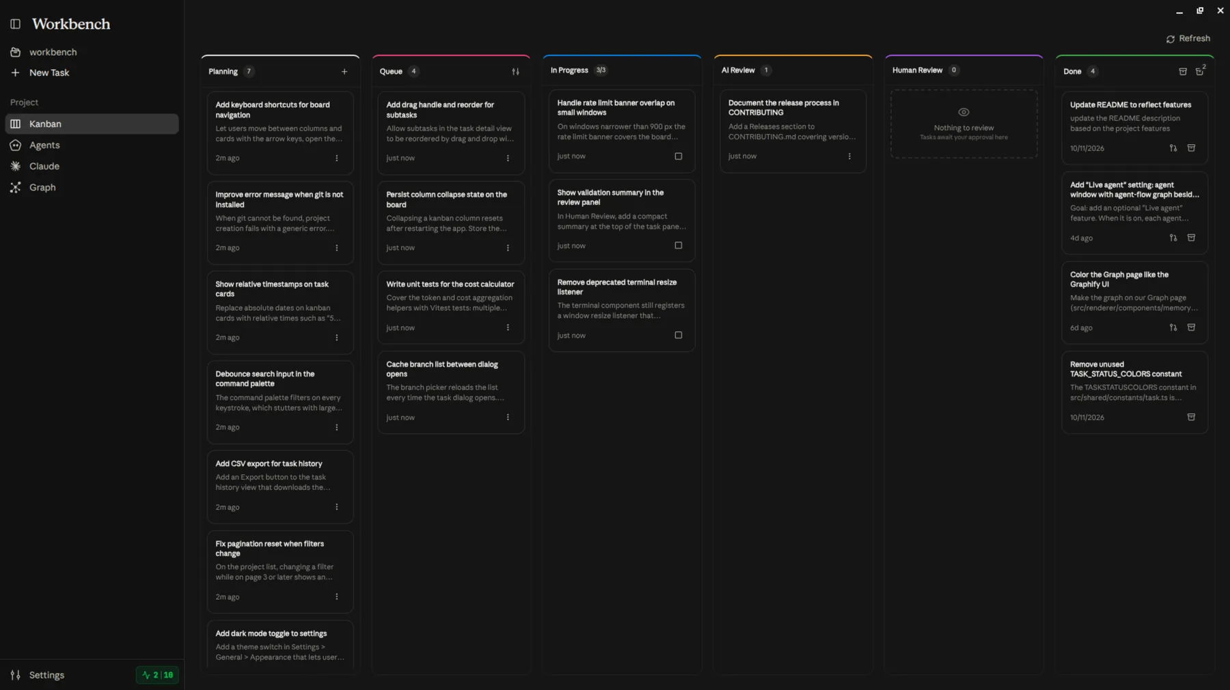Archive the Live agent setting card
This screenshot has height=690, width=1230.
[x=1191, y=238]
